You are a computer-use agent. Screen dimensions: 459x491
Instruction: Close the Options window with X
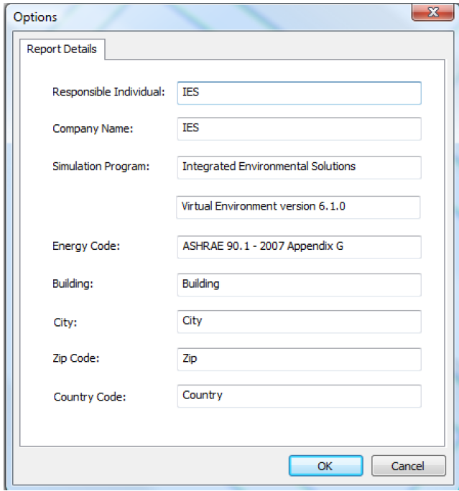[432, 13]
